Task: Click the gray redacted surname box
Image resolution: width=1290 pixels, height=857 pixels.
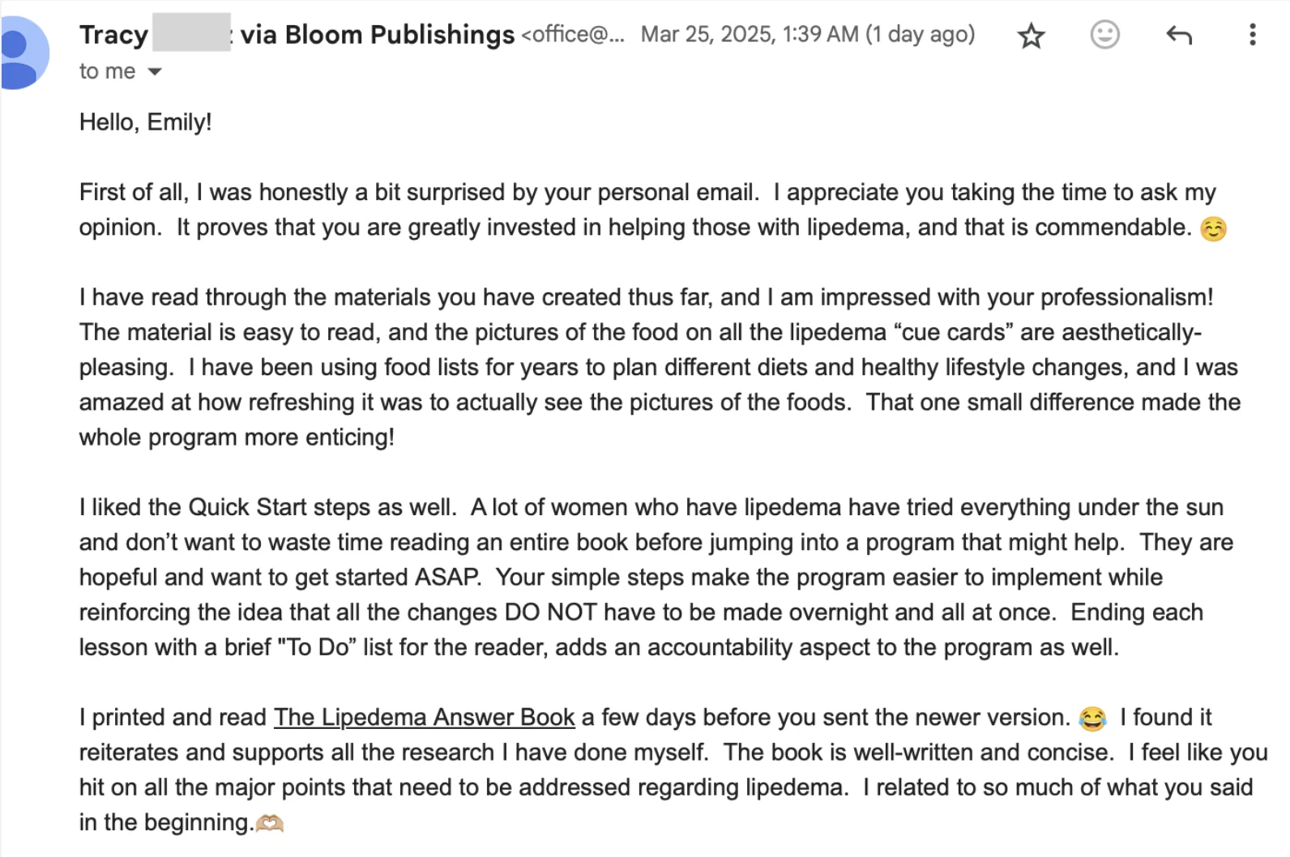Action: [x=191, y=32]
